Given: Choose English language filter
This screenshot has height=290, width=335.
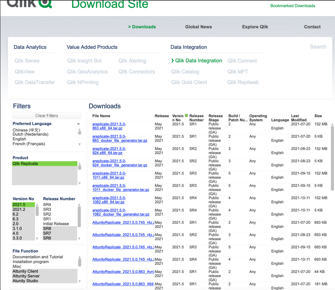Looking at the screenshot, I should [19, 139].
